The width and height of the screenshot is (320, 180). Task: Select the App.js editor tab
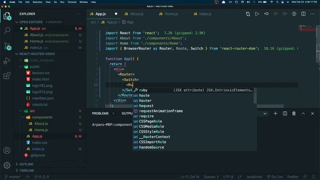tap(100, 14)
